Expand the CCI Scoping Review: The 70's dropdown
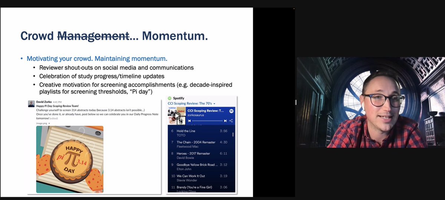Screen dimensions: 445x200 pos(214,104)
